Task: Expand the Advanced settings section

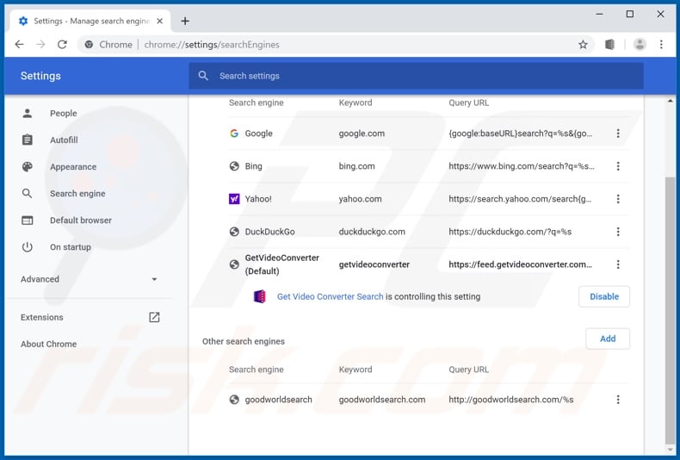Action: coord(88,279)
